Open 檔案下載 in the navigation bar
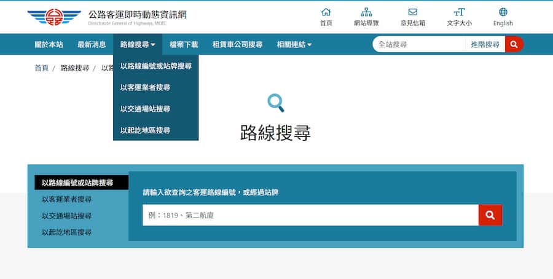Viewport: 553px width, 279px height. (x=184, y=44)
